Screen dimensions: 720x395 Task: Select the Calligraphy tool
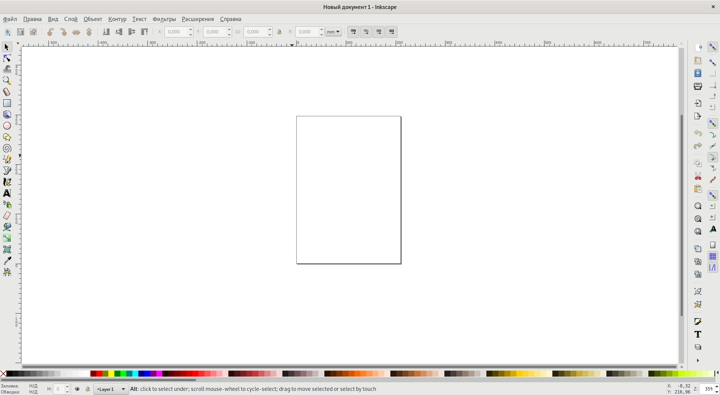(7, 182)
